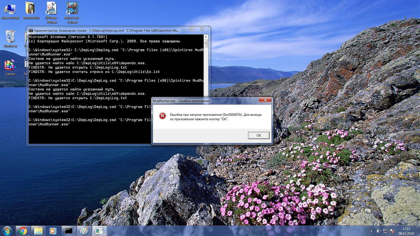Click the Корпорация Майкрософт copyright line
The height and width of the screenshot is (236, 420).
(105, 41)
